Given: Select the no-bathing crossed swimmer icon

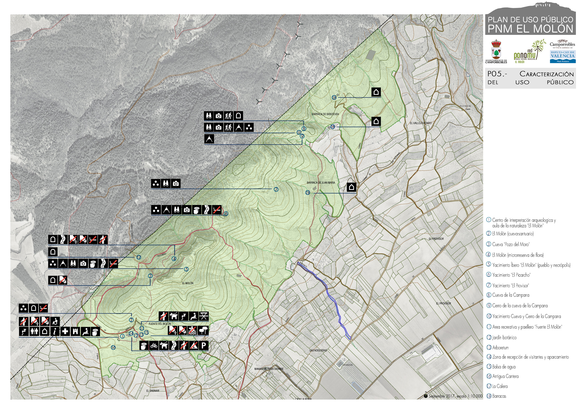Looking at the screenshot, I should point(192,330).
